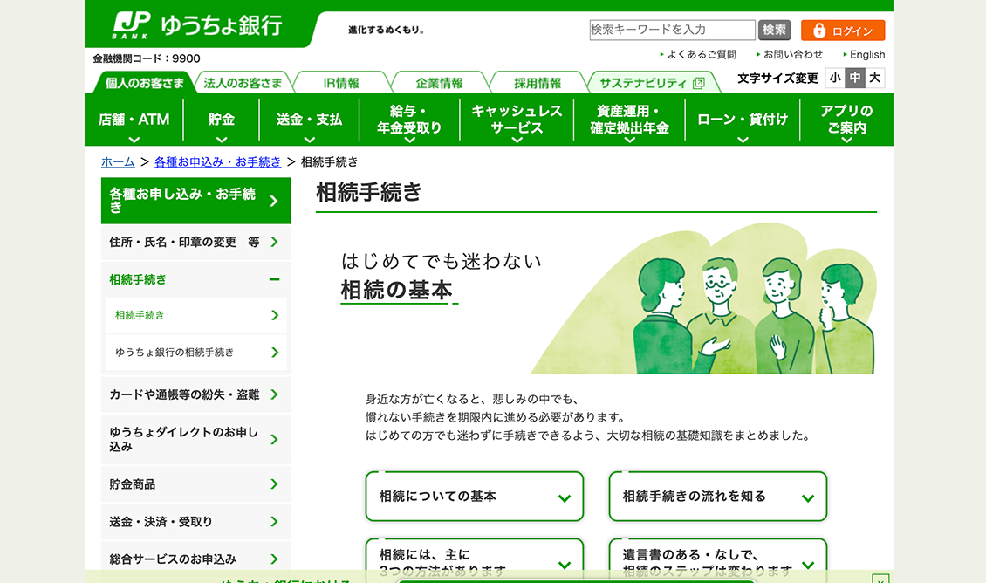Open the 給与・年金受取り dropdown menu
Screen dimensions: 986x583
(409, 120)
